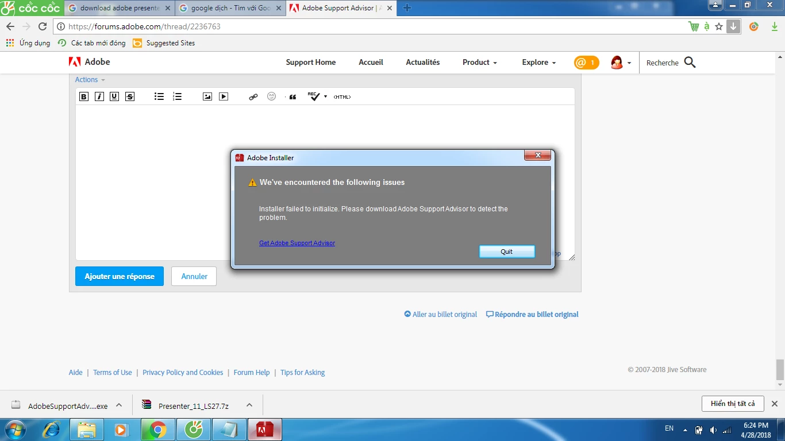Open the emoticon picker in editor
The width and height of the screenshot is (785, 441).
tap(272, 96)
